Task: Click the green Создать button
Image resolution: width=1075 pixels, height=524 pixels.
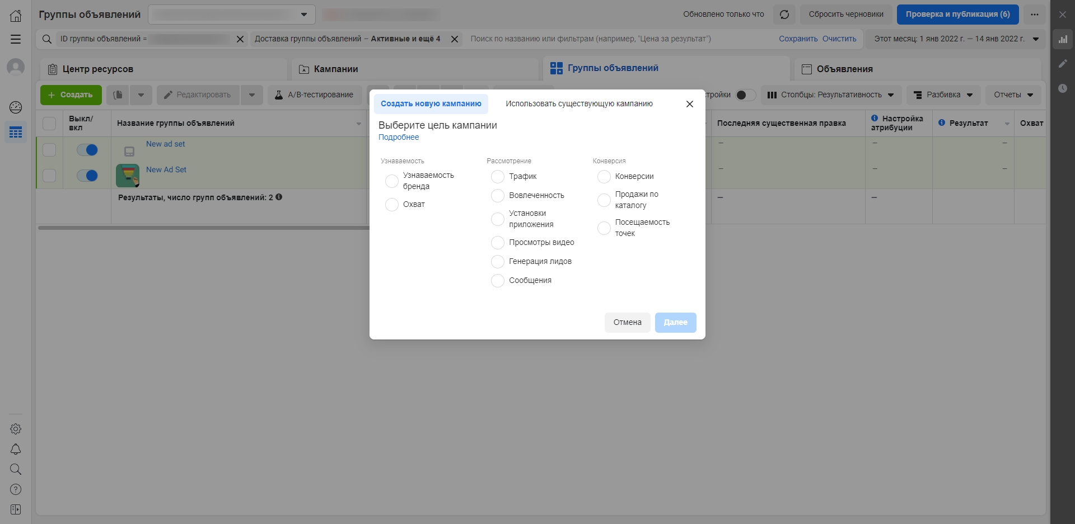Action: coord(71,95)
